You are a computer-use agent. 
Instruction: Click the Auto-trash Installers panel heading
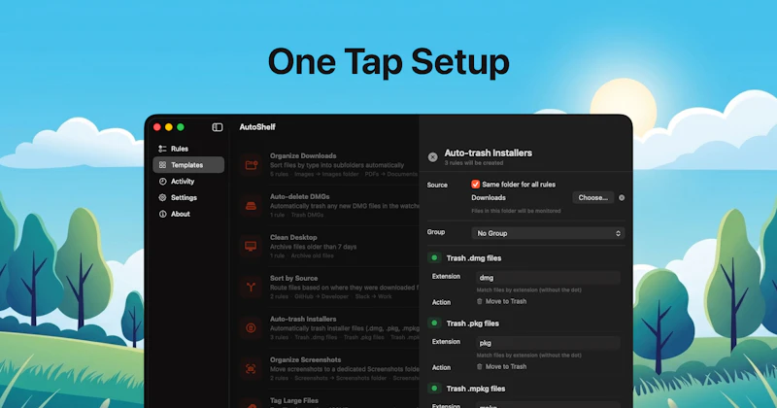point(489,153)
